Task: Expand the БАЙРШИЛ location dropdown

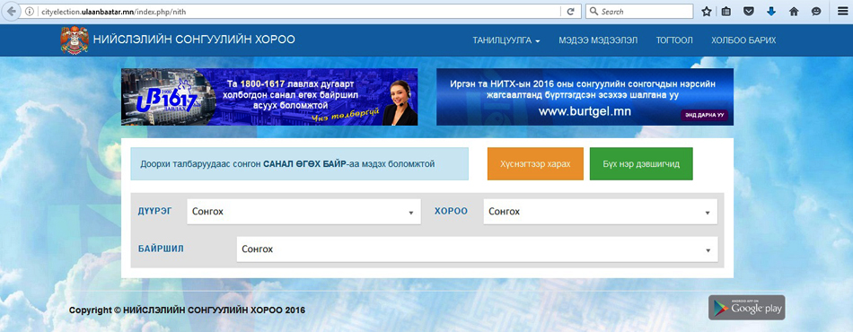Action: click(x=477, y=249)
